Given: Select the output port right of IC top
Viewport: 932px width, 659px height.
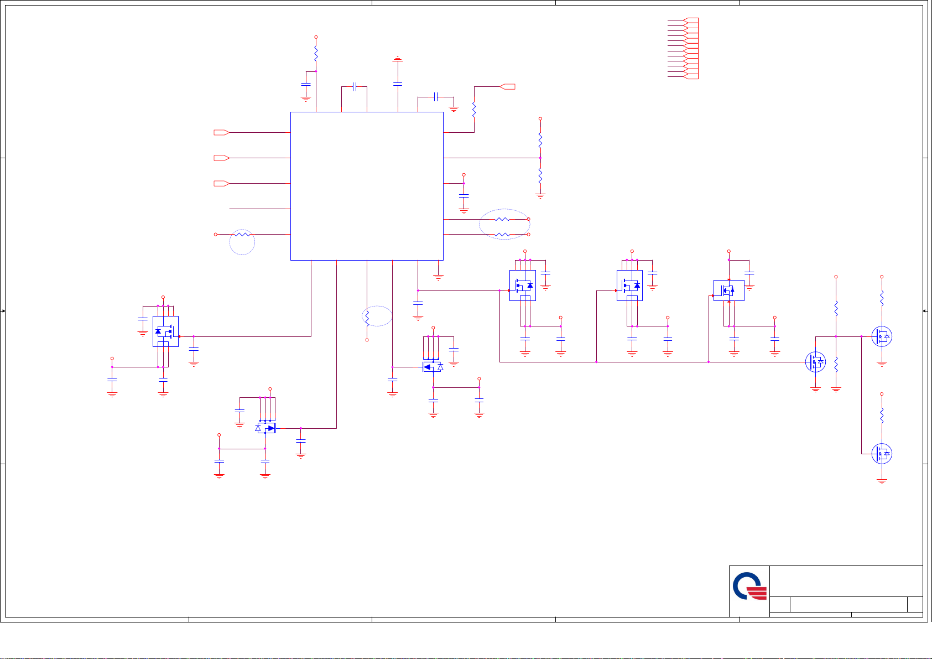Looking at the screenshot, I should click(507, 86).
